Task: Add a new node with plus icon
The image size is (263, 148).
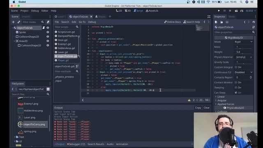Action: tap(13, 22)
